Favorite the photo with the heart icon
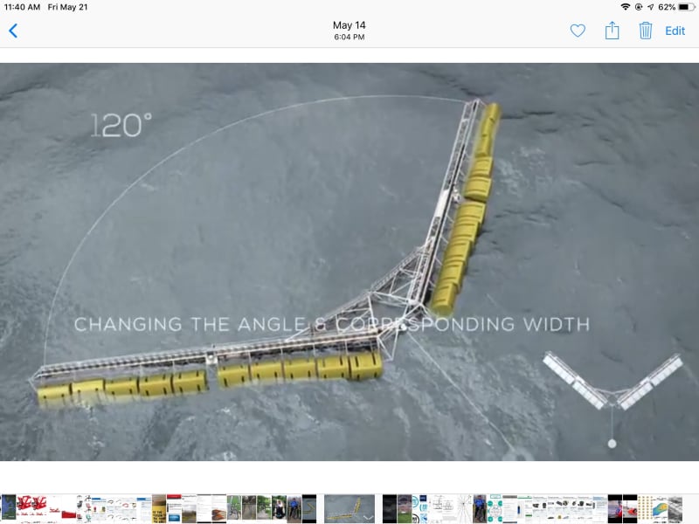This screenshot has height=524, width=699. [578, 31]
